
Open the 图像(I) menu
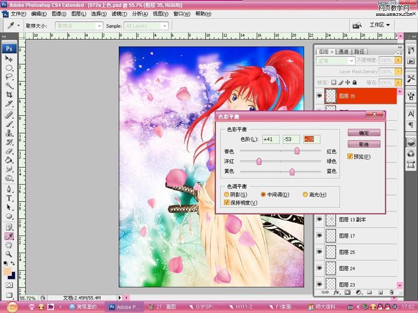[x=59, y=14]
